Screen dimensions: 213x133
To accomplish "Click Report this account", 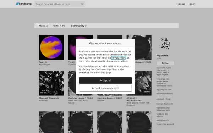I will tap(165, 124).
